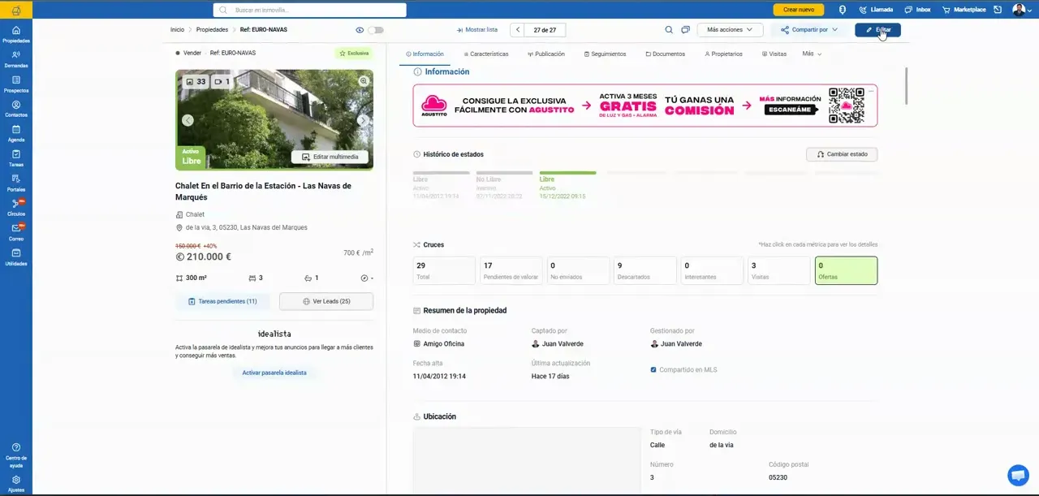The height and width of the screenshot is (496, 1039).
Task: Switch to the Documentos tab
Action: (666, 54)
